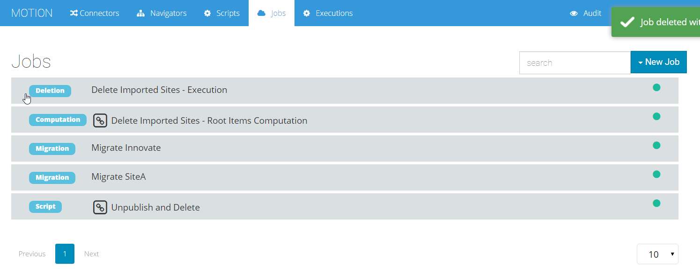Click status dot of Migrate SiteA
The width and height of the screenshot is (700, 275).
pyautogui.click(x=656, y=174)
